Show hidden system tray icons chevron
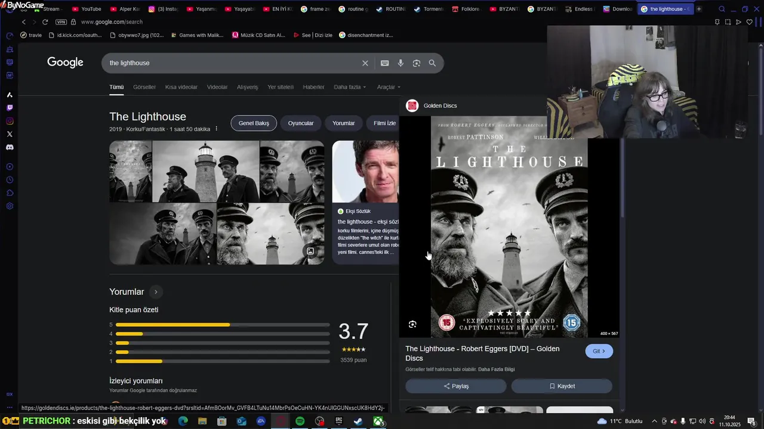The width and height of the screenshot is (764, 429). (x=654, y=421)
